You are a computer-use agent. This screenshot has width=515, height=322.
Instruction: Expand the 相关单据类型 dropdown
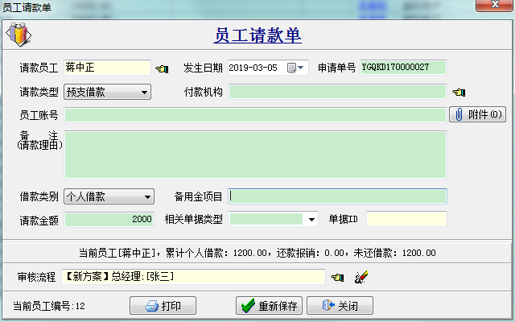[311, 219]
